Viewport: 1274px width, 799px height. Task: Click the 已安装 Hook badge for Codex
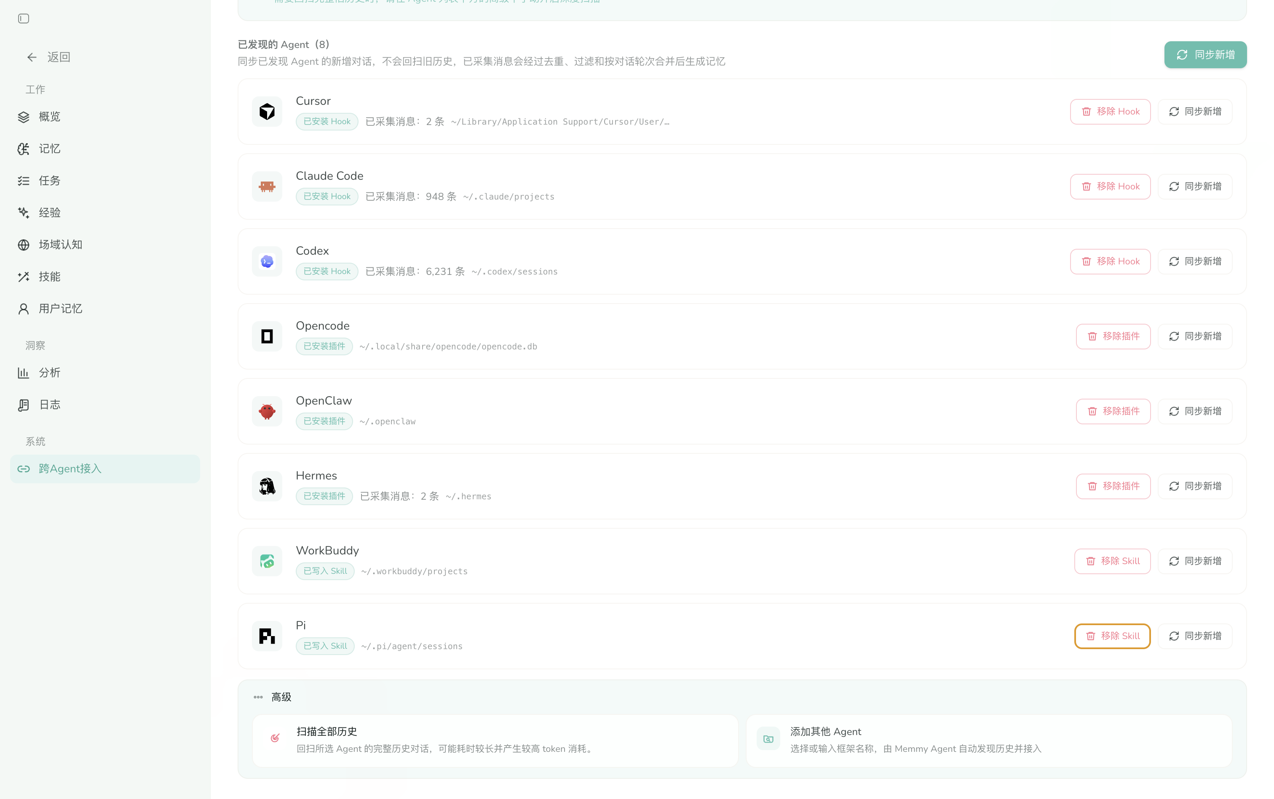[x=327, y=272]
